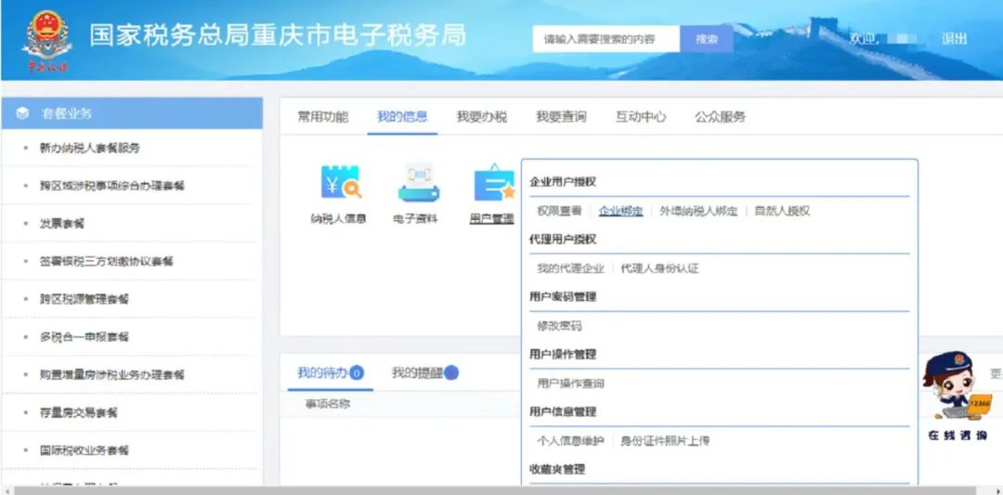Click the 我的待办 count badge
The image size is (1003, 495).
tap(357, 373)
